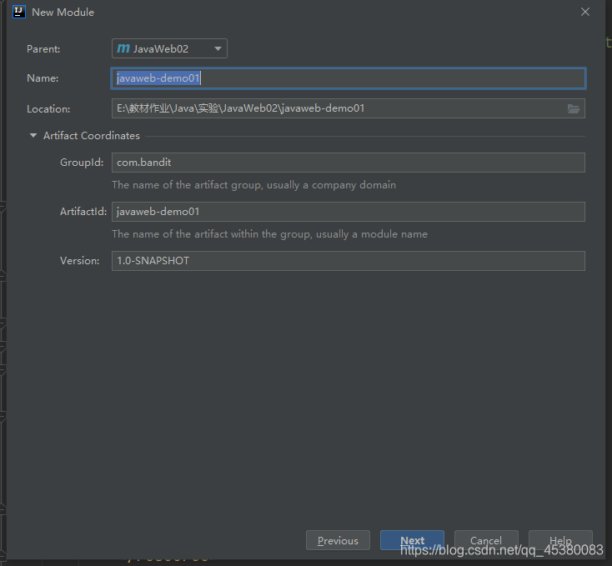Click the Location: label
The image size is (612, 566).
48,109
